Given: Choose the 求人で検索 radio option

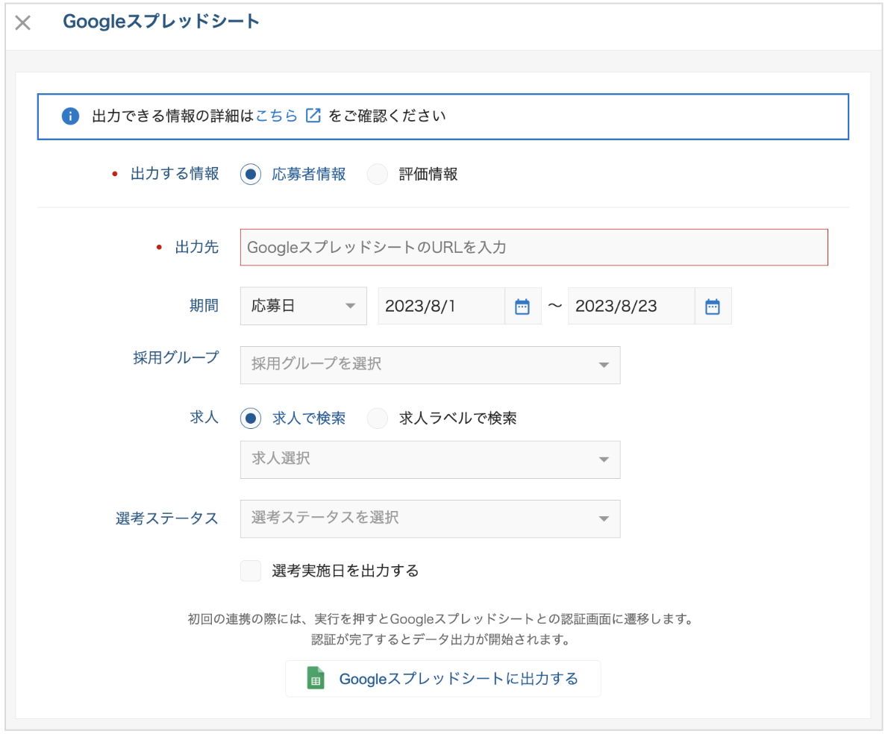Looking at the screenshot, I should [x=250, y=418].
